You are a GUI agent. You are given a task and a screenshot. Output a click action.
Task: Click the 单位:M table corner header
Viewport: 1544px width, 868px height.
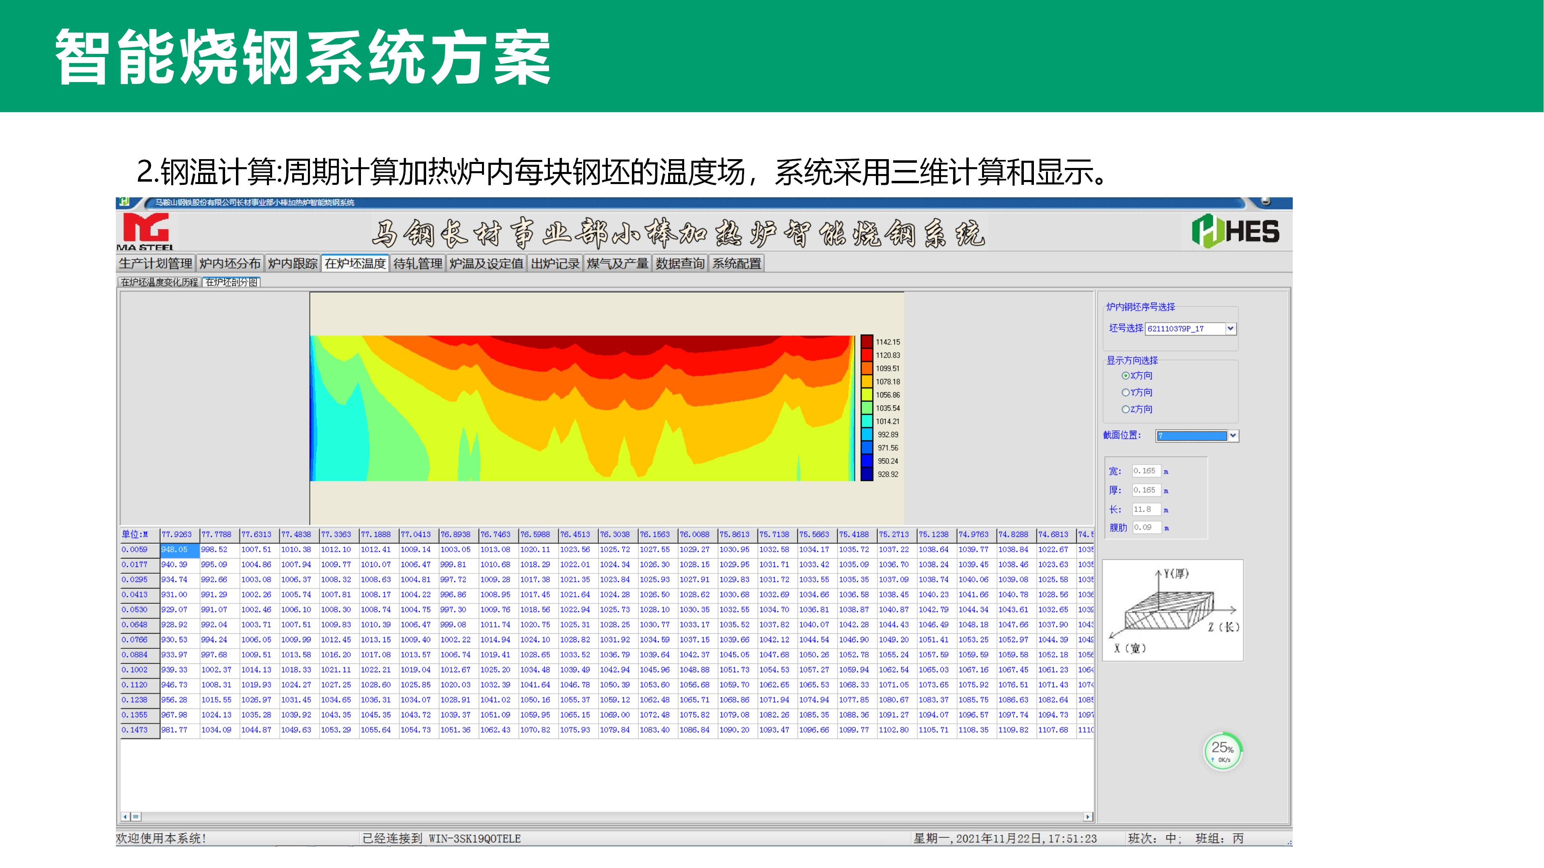click(139, 534)
